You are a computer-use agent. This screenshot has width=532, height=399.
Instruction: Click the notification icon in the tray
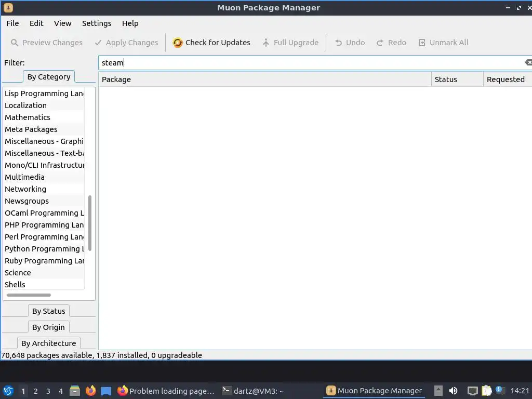499,390
